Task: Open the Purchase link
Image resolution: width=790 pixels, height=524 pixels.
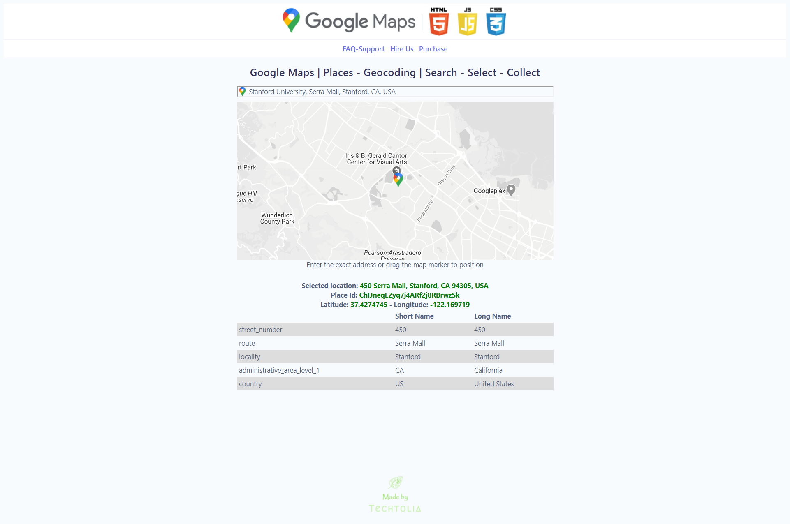Action: 433,49
